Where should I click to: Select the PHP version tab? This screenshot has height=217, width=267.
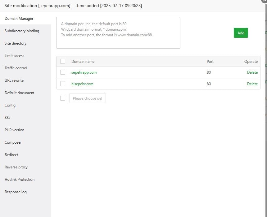point(14,130)
